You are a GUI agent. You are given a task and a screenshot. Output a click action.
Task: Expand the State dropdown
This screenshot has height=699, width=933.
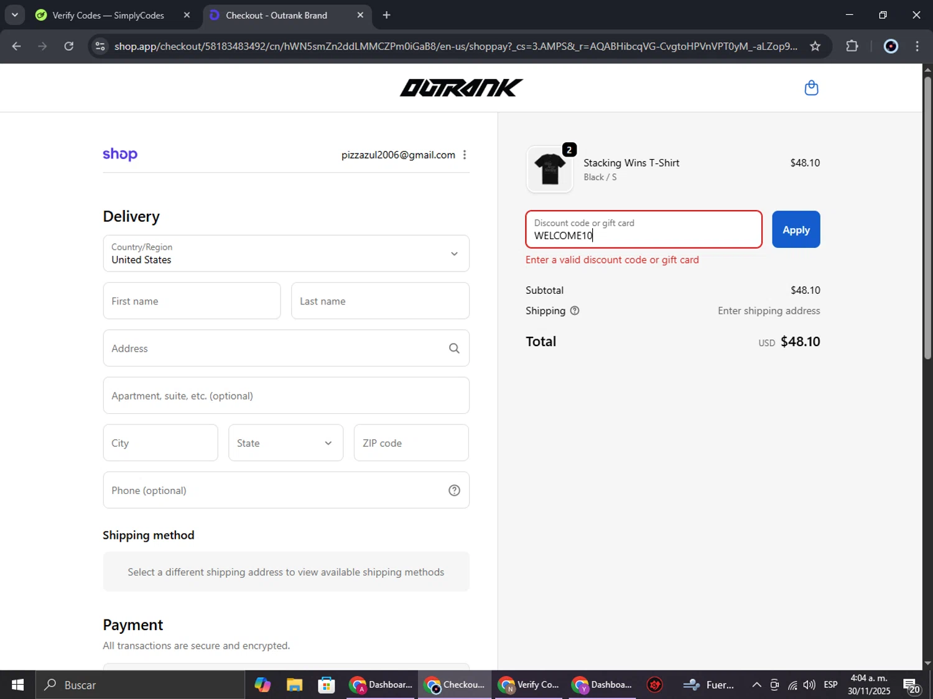click(285, 443)
